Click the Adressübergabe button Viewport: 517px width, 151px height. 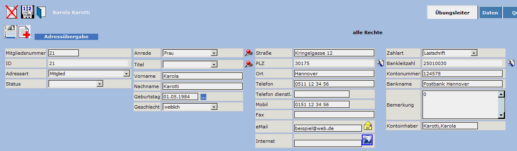(66, 37)
